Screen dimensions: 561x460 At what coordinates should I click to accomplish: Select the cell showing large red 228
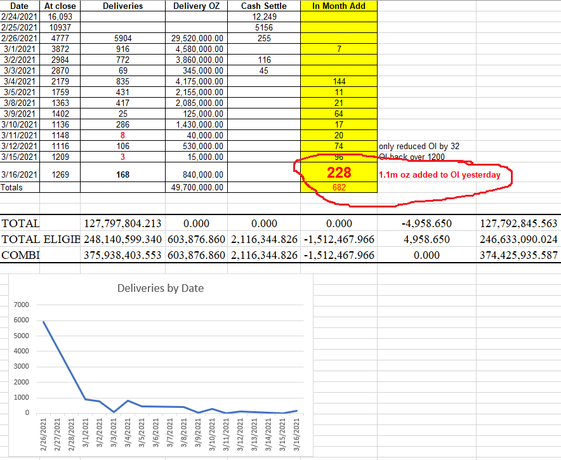tap(339, 173)
